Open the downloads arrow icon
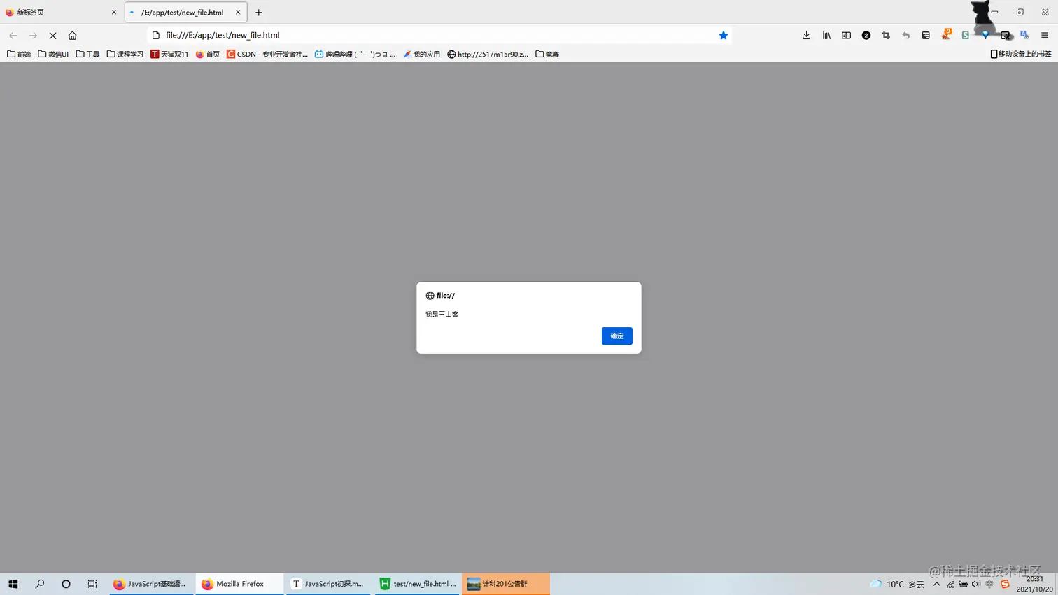Viewport: 1058px width, 595px height. (x=806, y=35)
